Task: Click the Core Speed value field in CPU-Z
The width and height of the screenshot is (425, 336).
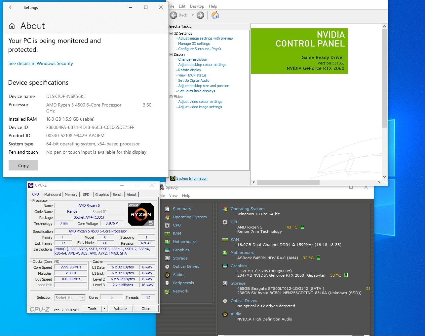Action: 71,267
